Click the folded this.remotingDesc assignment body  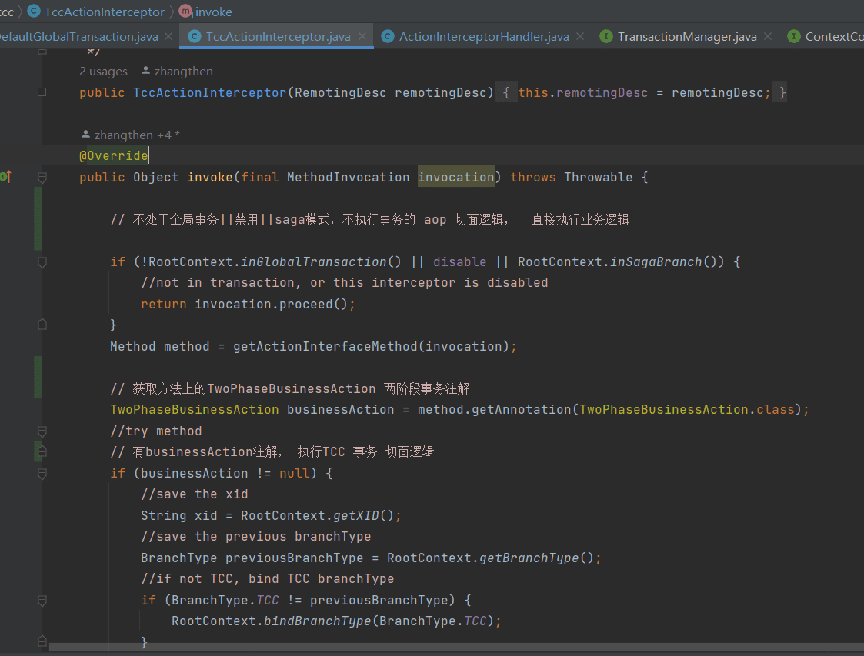[641, 92]
